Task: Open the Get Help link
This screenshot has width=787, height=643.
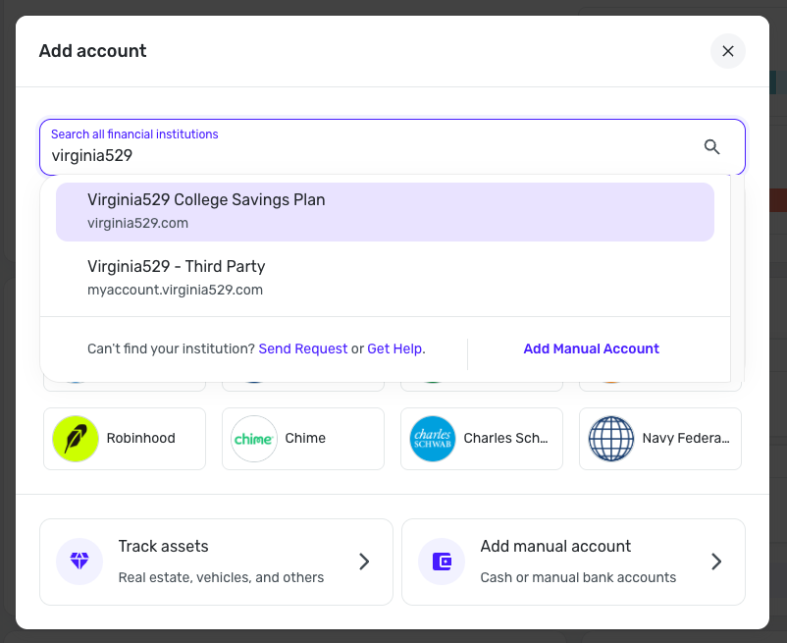Action: point(394,348)
